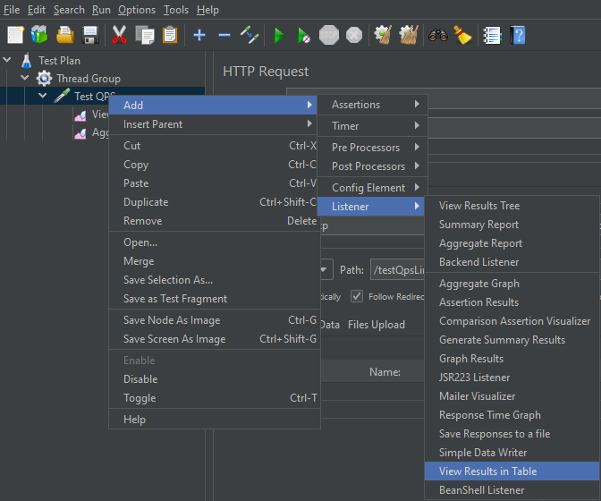This screenshot has height=501, width=601.
Task: Click the Clear All results icon
Action: coord(409,35)
